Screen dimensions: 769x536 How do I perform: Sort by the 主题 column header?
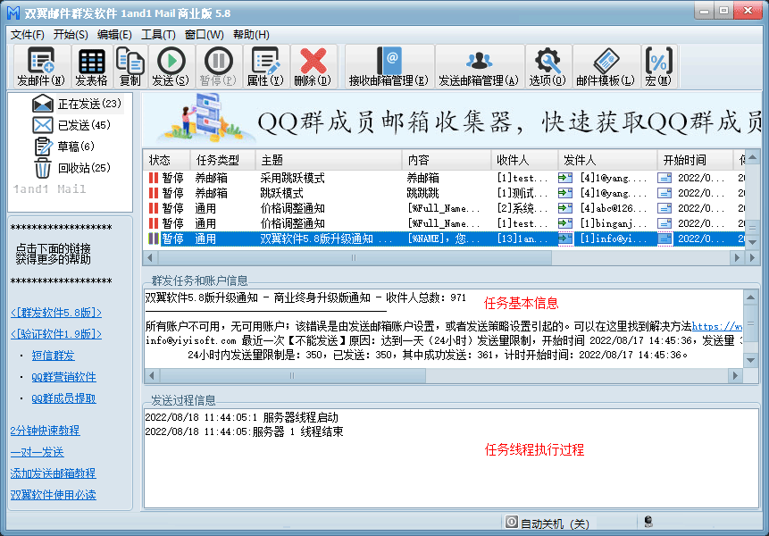click(x=329, y=160)
